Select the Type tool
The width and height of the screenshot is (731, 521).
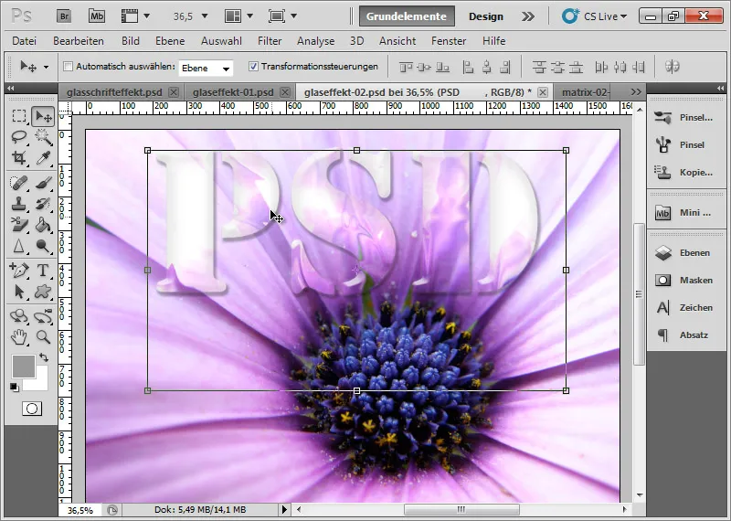pyautogui.click(x=43, y=270)
